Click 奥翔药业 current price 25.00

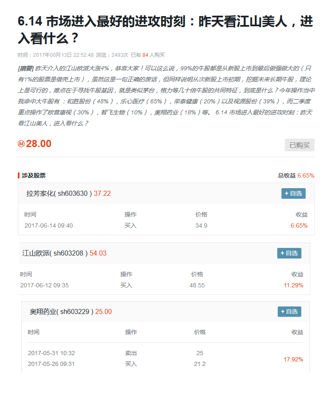[103, 311]
